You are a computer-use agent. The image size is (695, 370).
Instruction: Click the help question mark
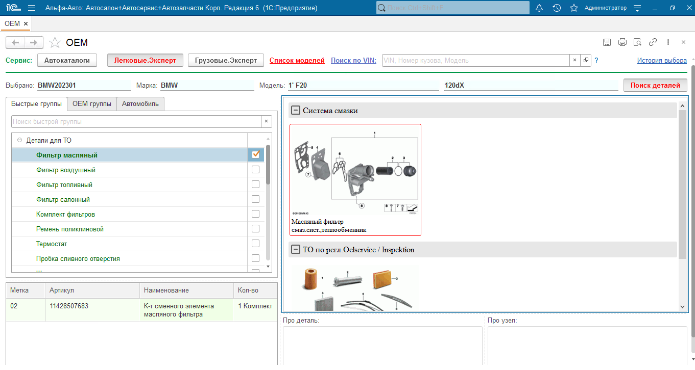pos(596,60)
